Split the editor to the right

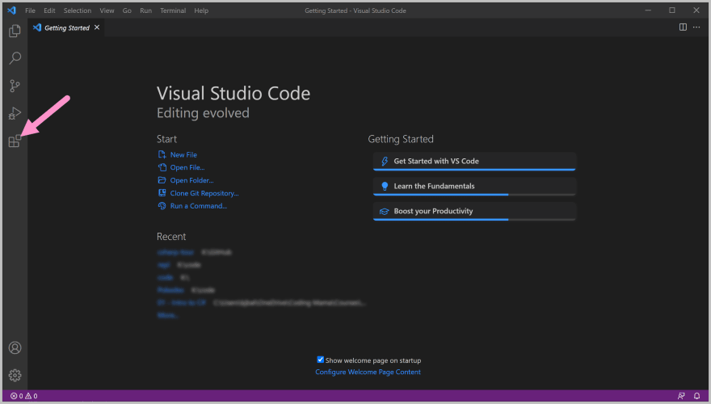pos(683,27)
